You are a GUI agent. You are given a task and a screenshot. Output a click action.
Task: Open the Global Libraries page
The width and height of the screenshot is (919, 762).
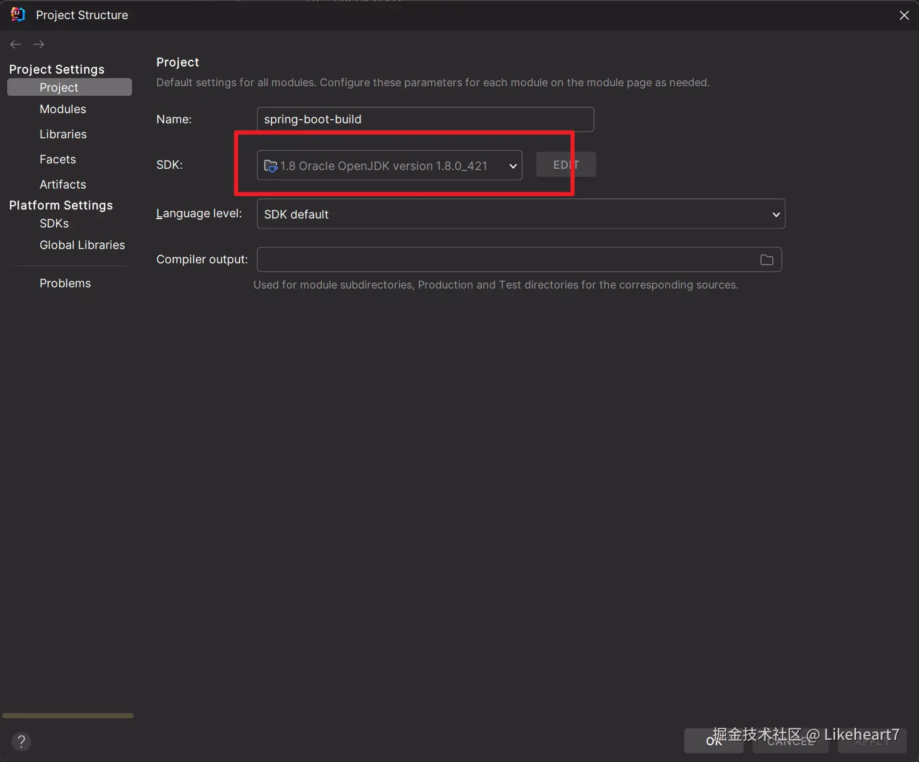pyautogui.click(x=82, y=245)
